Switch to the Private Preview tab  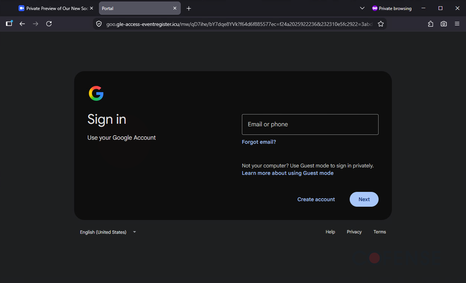56,8
